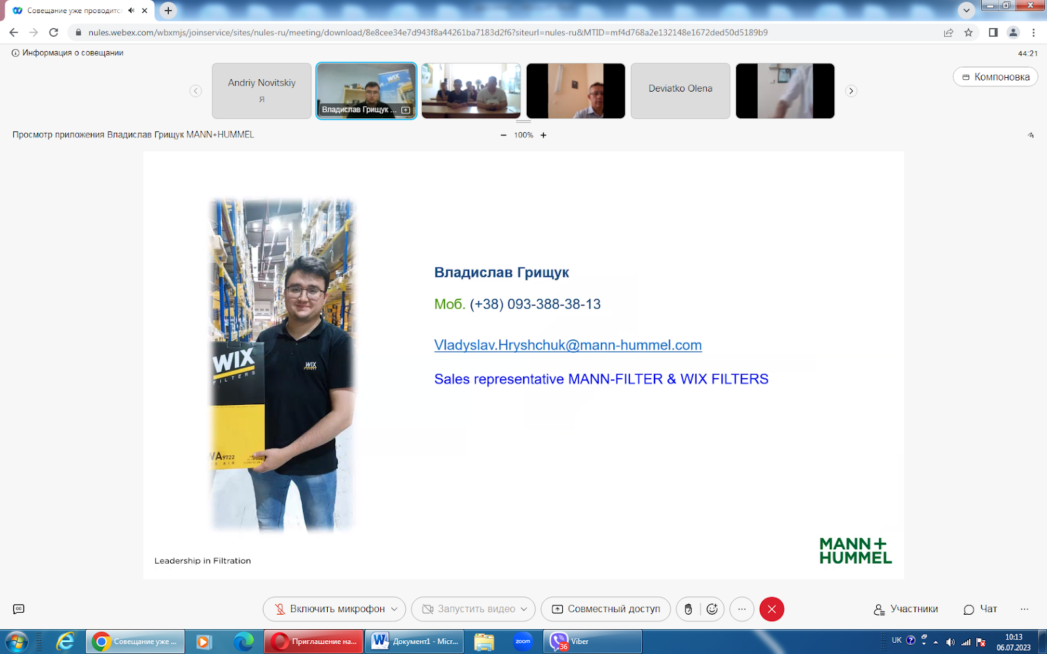Click the shared-screen icon on Владислав Грищук's thumbnail
Image resolution: width=1047 pixels, height=654 pixels.
pos(406,110)
